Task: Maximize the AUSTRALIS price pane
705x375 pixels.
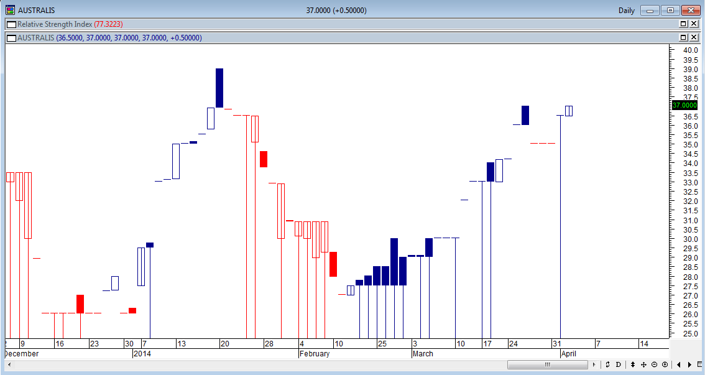Action: 683,37
